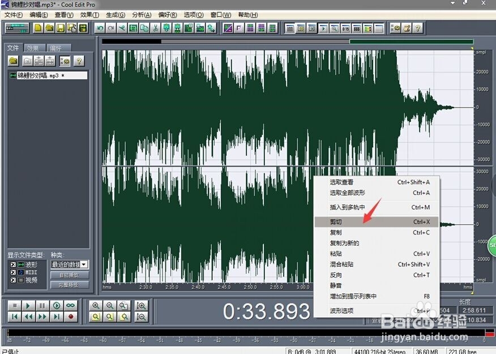
Task: Choose 插入到多轨中 in the context menu
Action: [377, 207]
